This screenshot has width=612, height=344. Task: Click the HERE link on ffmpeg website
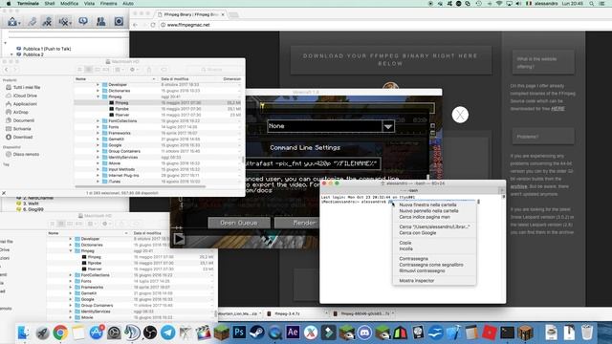[x=557, y=109]
